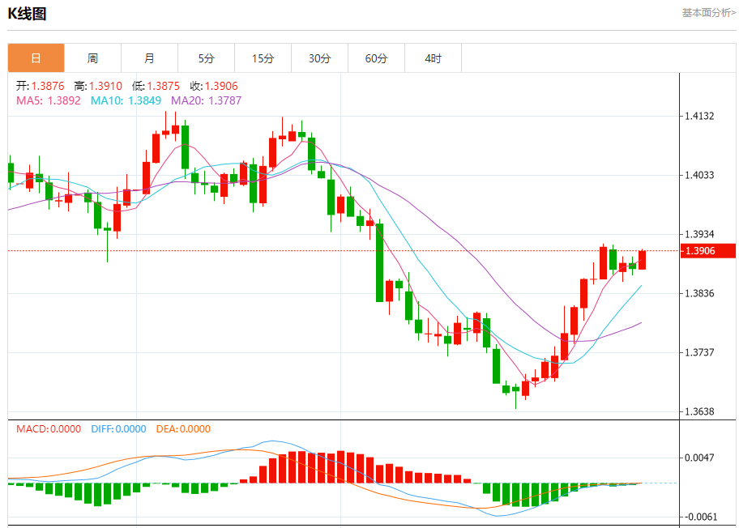Select the 15分 timeframe tab

[263, 58]
